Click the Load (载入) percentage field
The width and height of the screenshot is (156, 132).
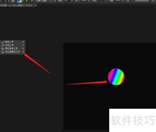point(84,1)
